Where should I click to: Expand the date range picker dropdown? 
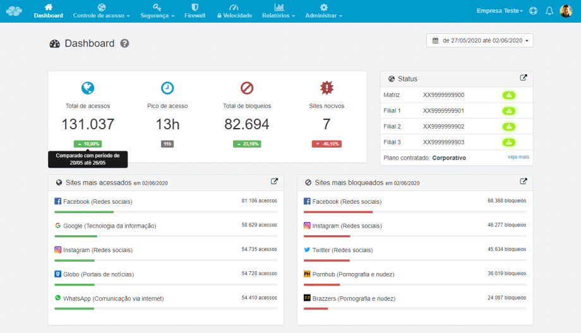point(480,40)
